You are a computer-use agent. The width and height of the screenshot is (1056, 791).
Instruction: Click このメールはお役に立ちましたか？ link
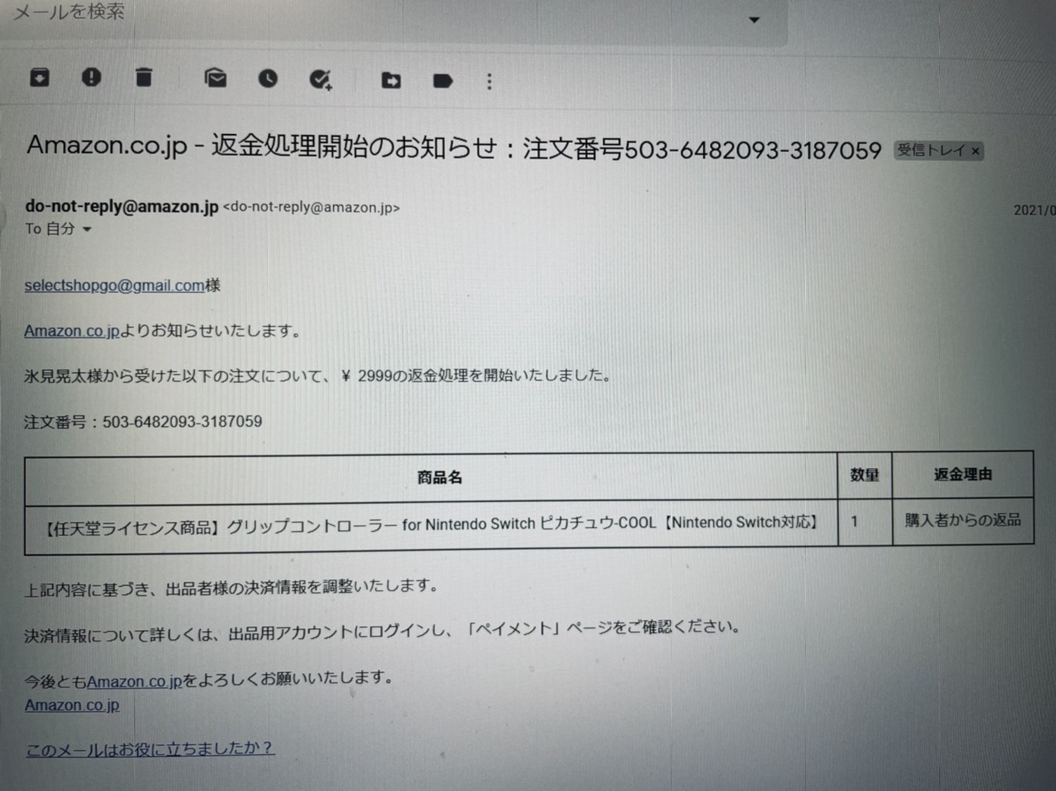point(150,749)
